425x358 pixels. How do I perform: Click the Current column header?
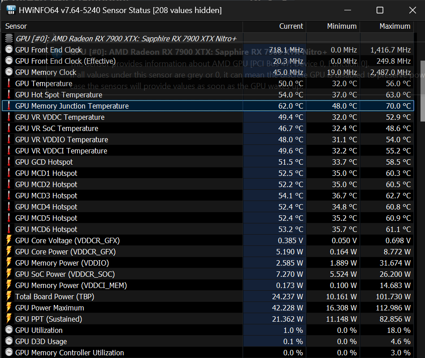click(x=274, y=26)
